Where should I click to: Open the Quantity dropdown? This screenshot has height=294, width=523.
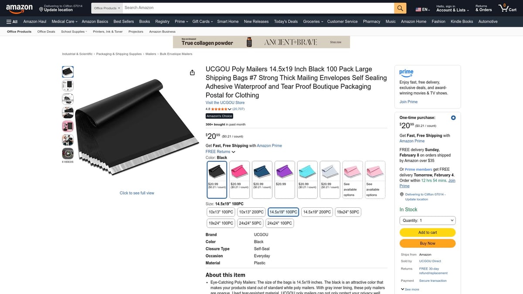(427, 220)
